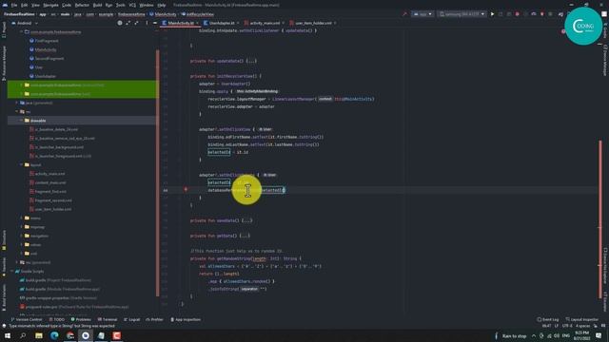Open the Profiler tool window

(154, 319)
